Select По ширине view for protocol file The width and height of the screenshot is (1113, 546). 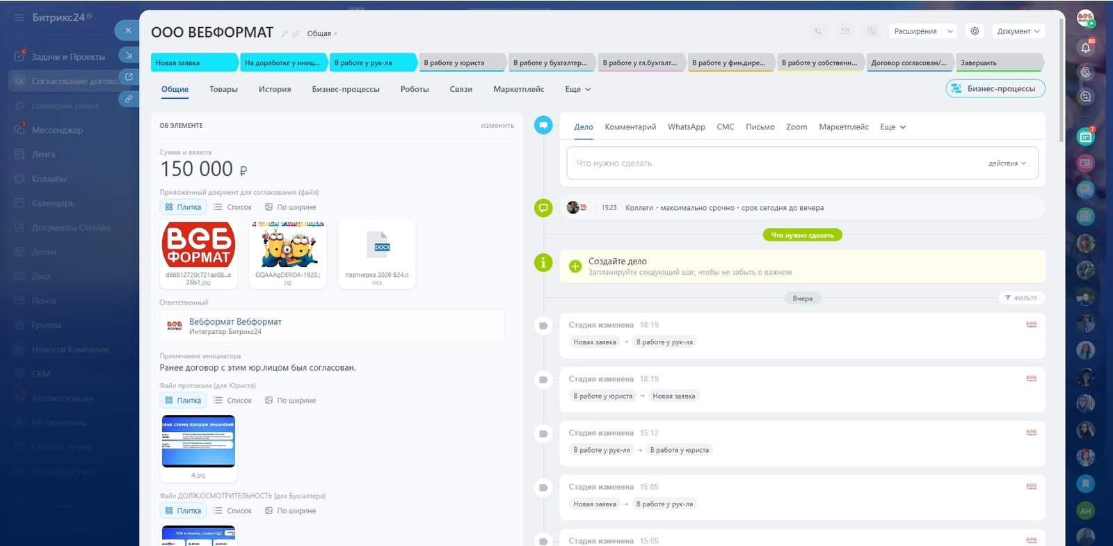pyautogui.click(x=291, y=401)
